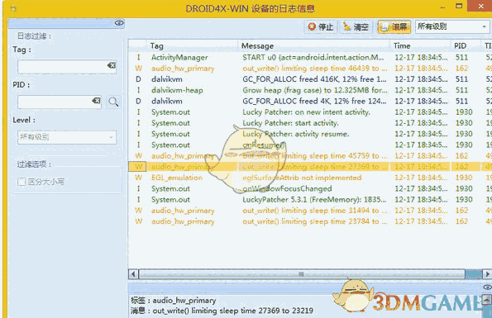Toggle the filter panel eye icon
The image size is (492, 318).
119,23
